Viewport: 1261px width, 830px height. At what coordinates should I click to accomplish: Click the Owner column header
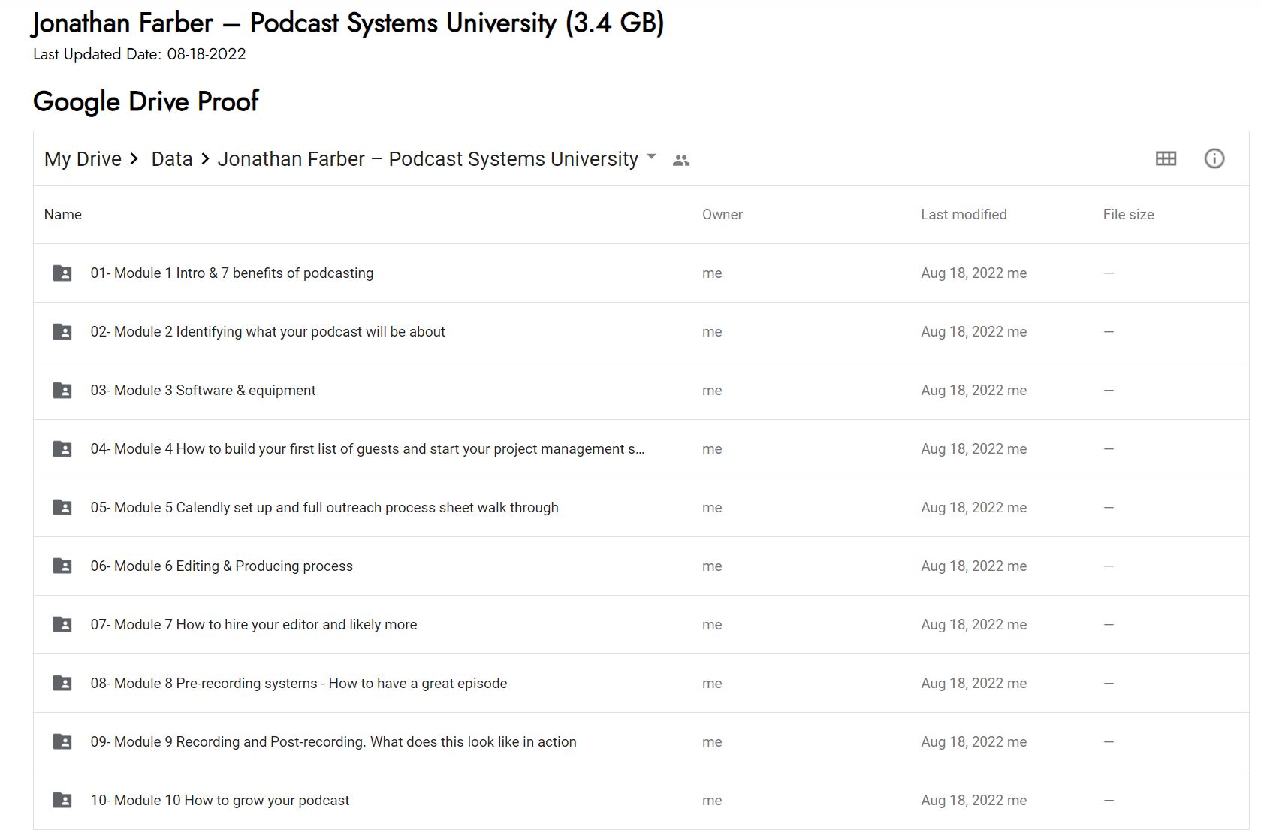(x=723, y=214)
